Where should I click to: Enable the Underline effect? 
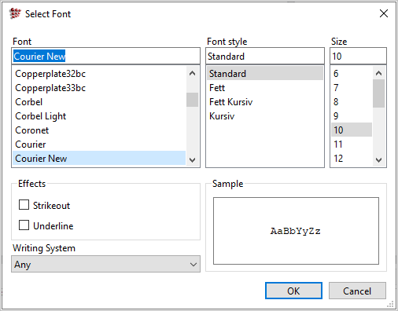24,225
